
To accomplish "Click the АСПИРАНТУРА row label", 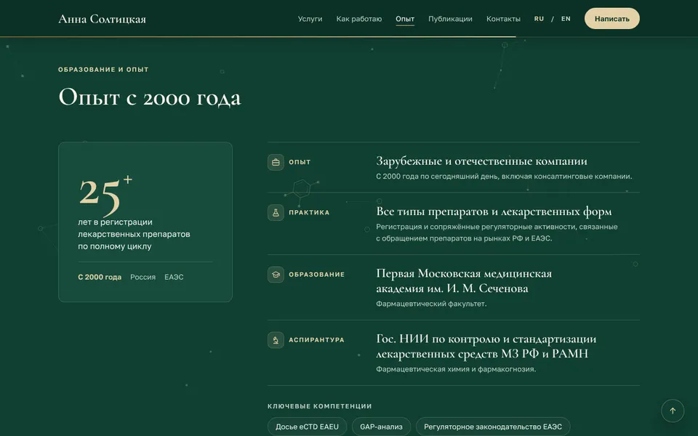I will (316, 340).
